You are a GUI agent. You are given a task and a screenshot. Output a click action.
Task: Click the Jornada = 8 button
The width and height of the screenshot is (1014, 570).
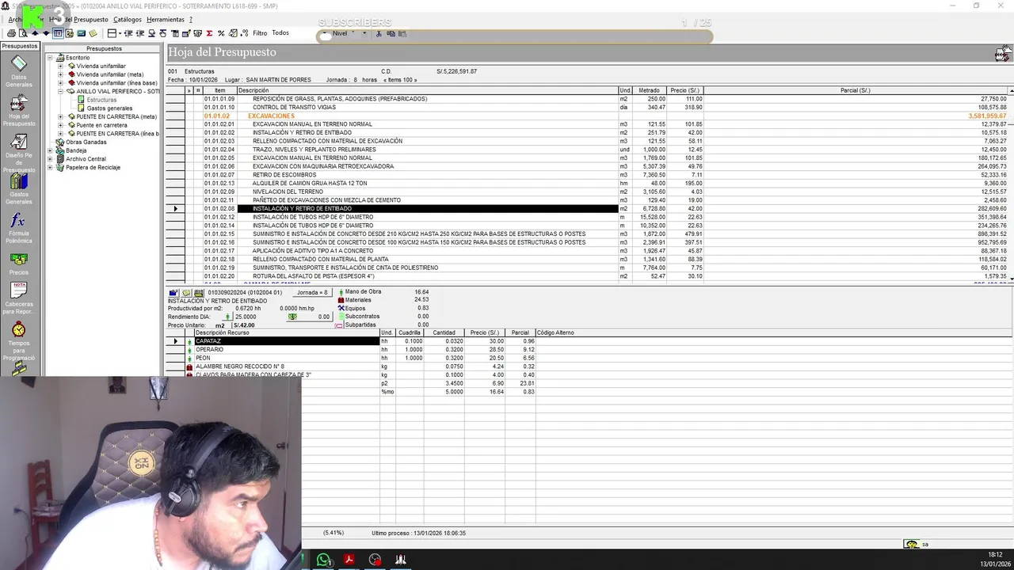312,292
